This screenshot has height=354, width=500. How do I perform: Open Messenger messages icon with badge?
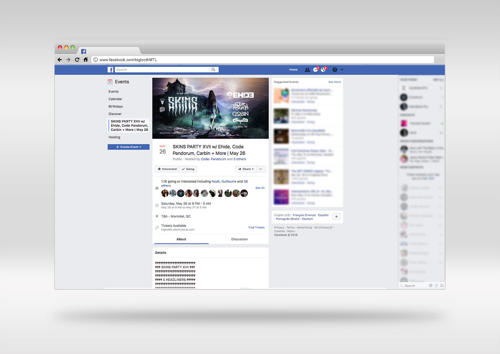pyautogui.click(x=316, y=69)
